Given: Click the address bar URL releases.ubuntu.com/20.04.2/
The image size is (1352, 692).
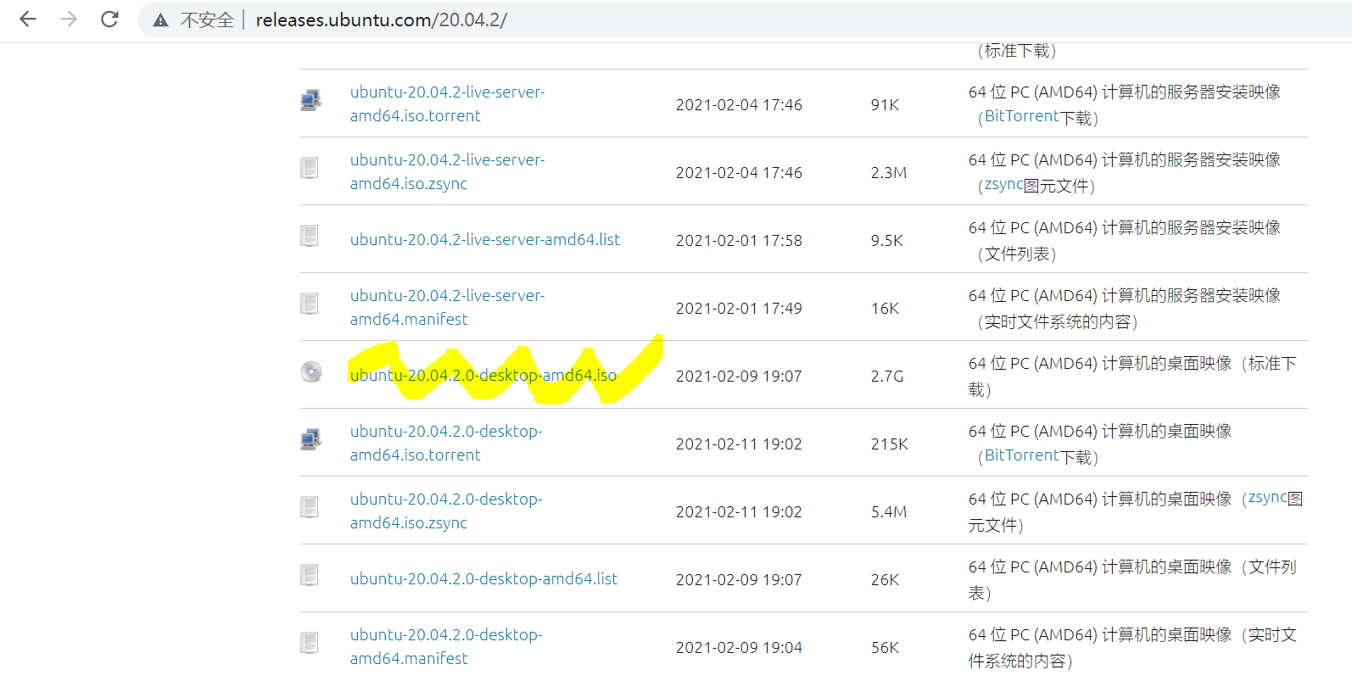Looking at the screenshot, I should coord(382,20).
